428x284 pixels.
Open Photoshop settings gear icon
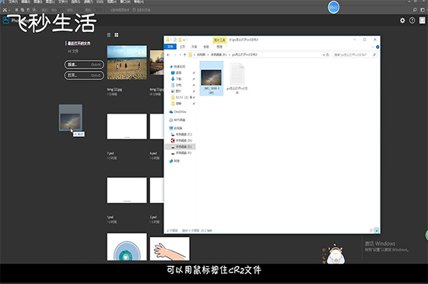click(x=402, y=20)
